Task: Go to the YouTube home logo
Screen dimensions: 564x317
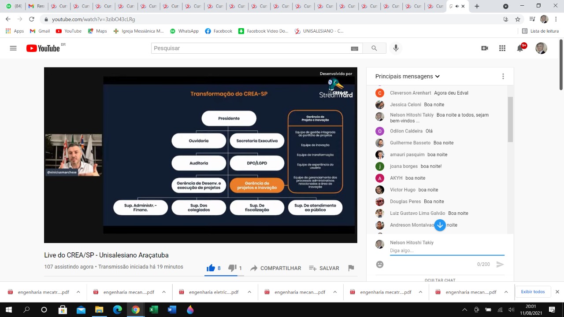Action: coord(43,48)
